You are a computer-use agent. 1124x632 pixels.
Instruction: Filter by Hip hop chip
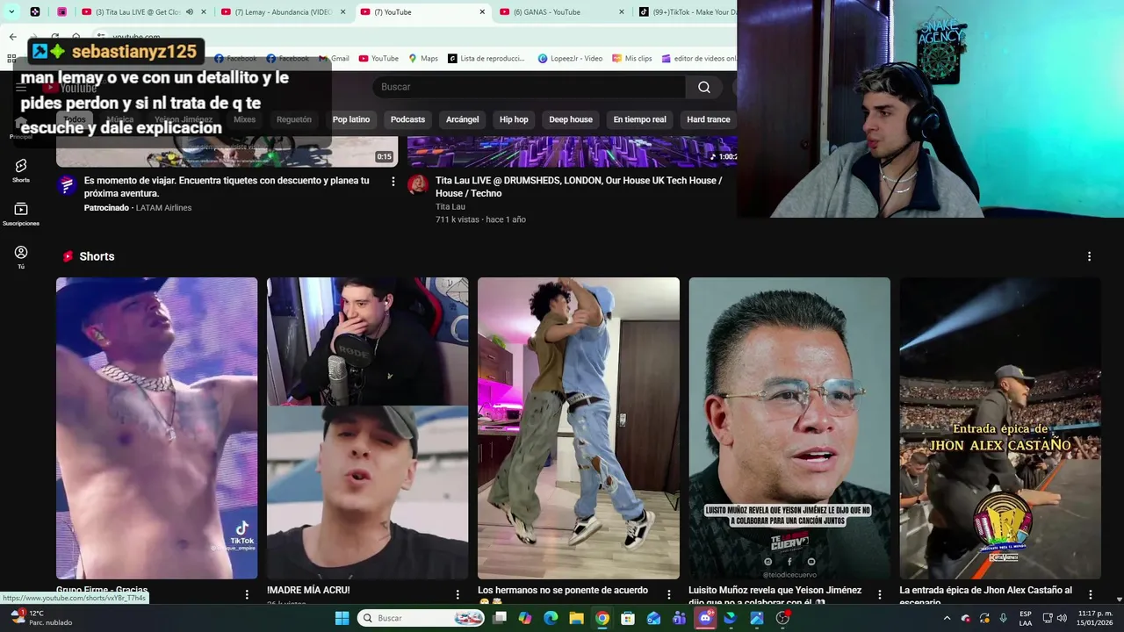(514, 119)
